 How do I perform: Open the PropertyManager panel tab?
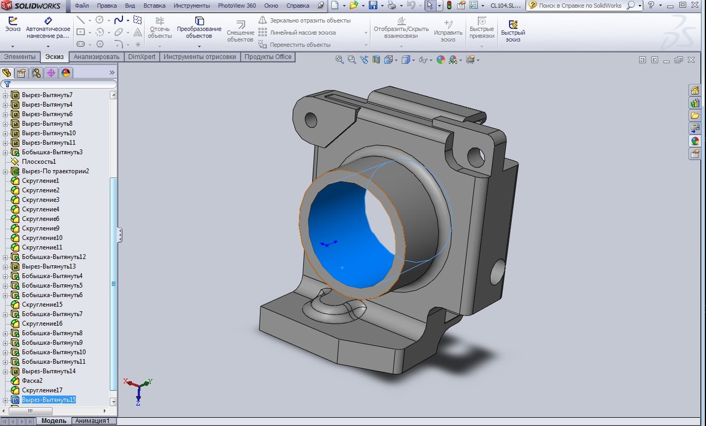(x=22, y=72)
